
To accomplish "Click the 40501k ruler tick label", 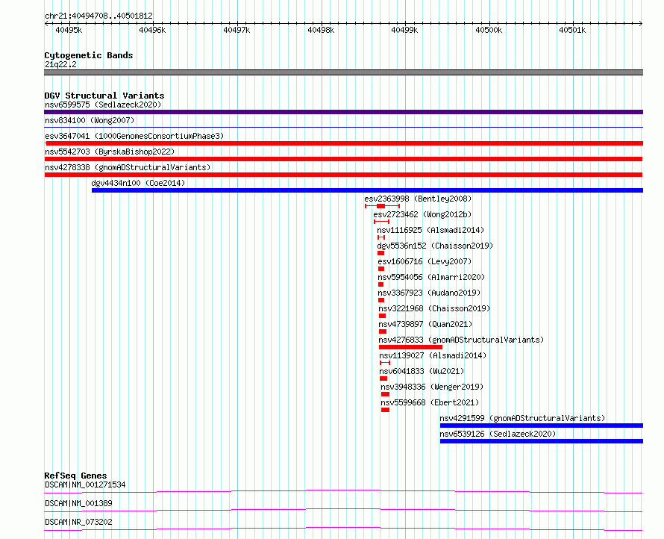I will click(572, 30).
